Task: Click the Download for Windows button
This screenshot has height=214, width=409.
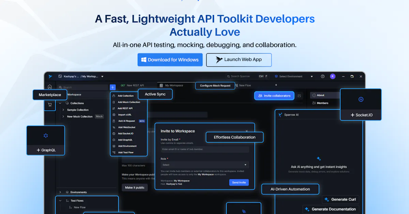Action: point(170,60)
